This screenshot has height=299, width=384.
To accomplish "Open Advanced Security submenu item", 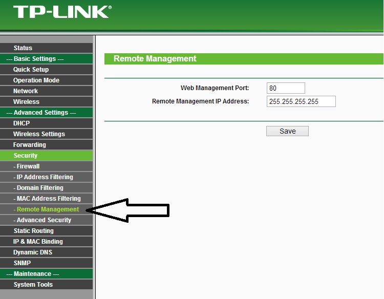I will [46, 220].
